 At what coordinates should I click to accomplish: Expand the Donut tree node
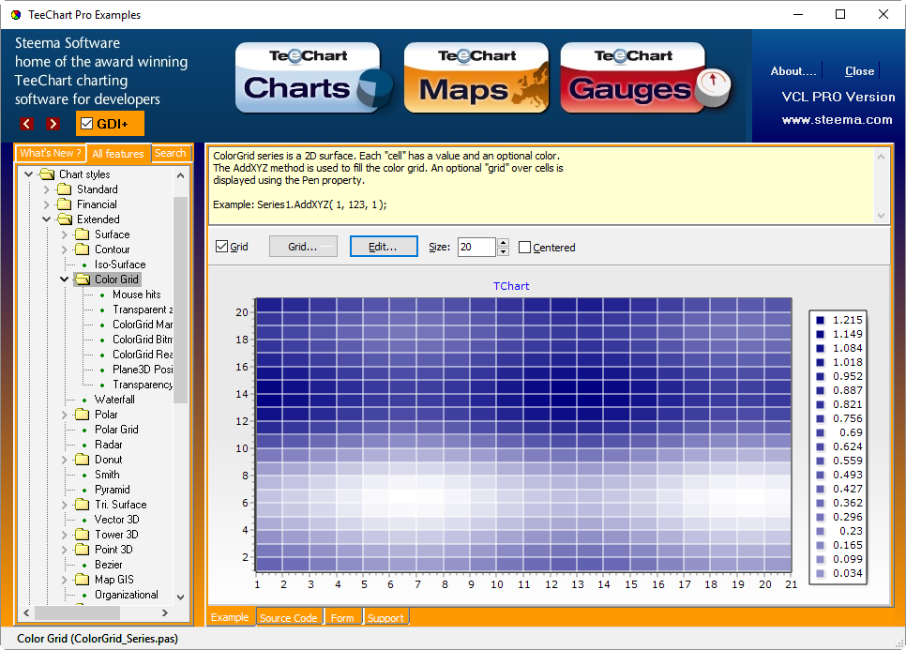(64, 460)
